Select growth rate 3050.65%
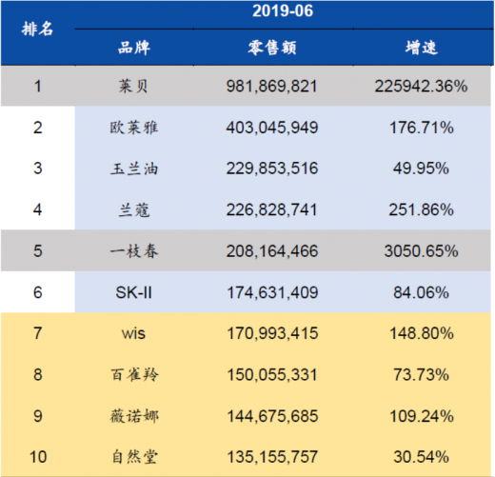495x477 pixels. (x=422, y=251)
